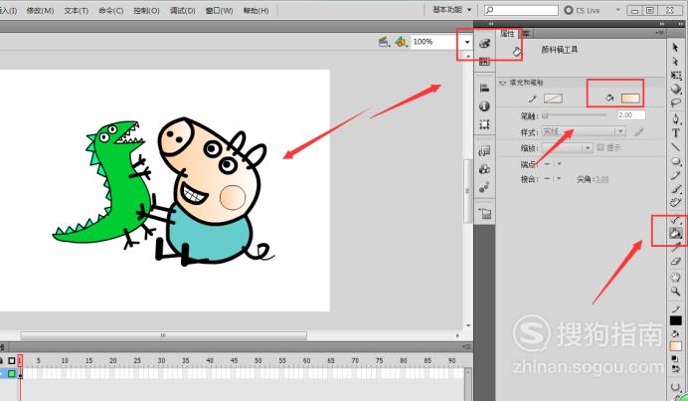
Task: Select the Deco tool
Action: tap(676, 203)
